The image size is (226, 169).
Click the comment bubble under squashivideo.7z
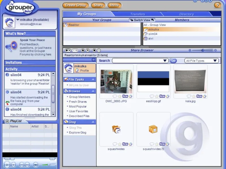pos(152,144)
